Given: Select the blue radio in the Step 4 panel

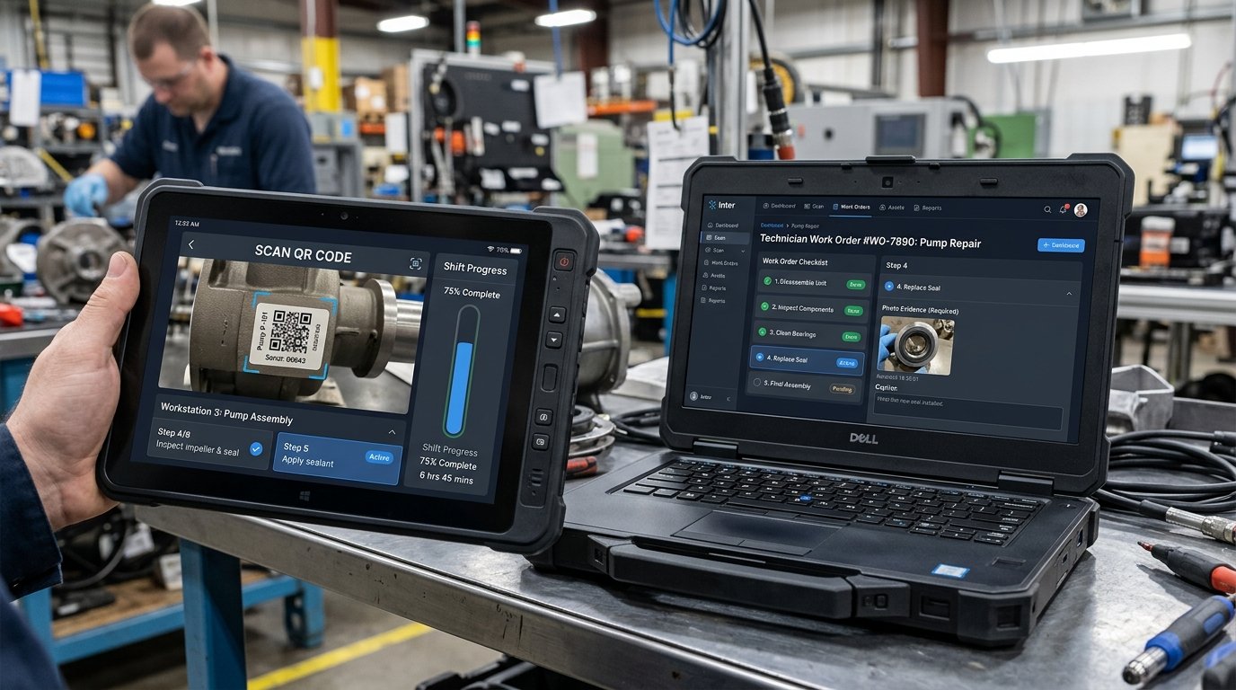Looking at the screenshot, I should click(889, 287).
